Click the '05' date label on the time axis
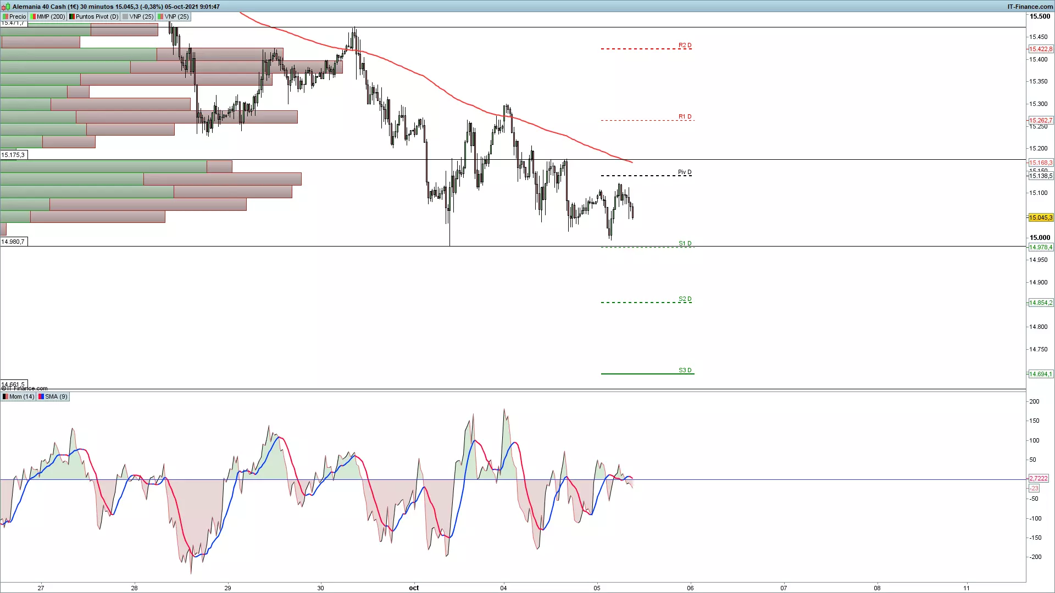The image size is (1055, 593). [x=597, y=588]
